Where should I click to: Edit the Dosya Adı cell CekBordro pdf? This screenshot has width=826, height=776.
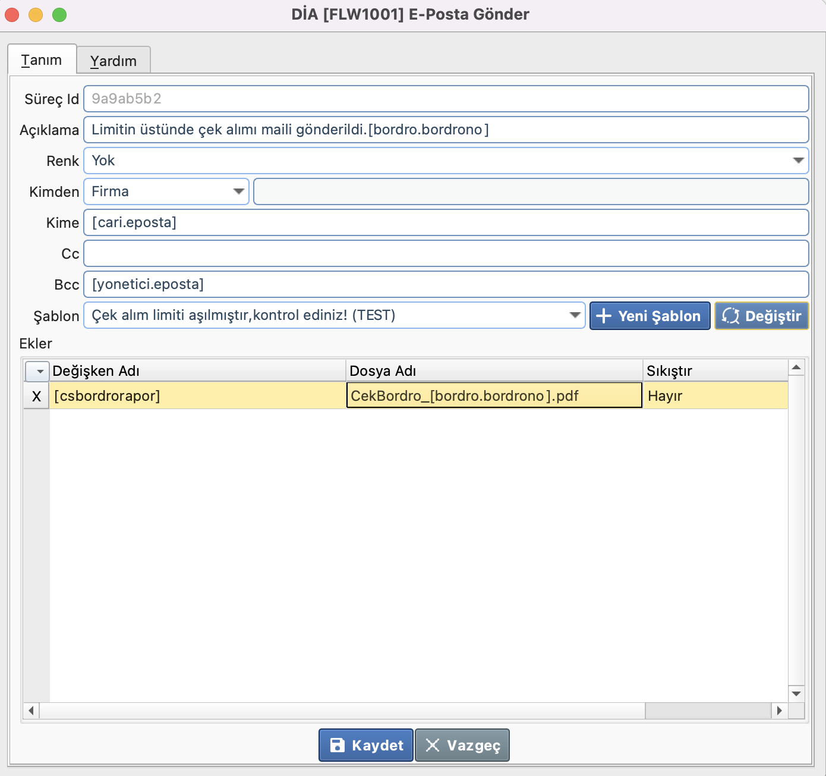pyautogui.click(x=493, y=396)
